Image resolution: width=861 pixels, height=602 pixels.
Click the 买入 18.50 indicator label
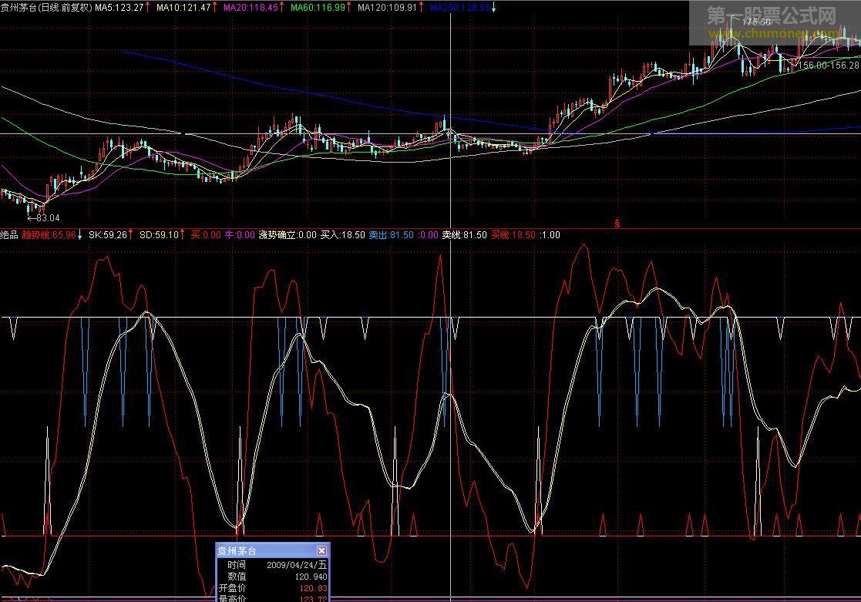pyautogui.click(x=342, y=234)
